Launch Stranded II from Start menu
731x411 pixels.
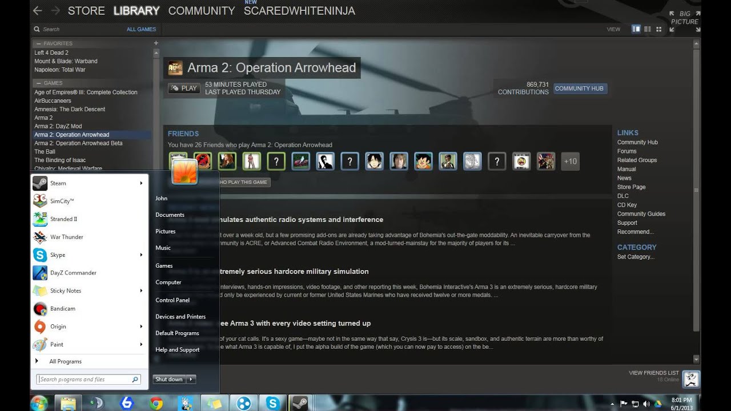(x=89, y=219)
